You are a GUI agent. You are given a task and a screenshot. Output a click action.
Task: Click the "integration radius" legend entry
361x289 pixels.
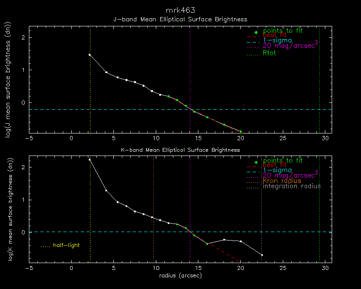[292, 186]
